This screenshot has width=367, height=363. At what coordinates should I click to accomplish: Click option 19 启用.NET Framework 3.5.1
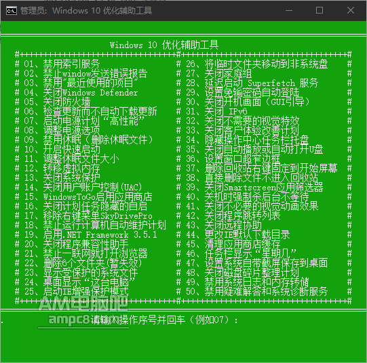point(90,235)
